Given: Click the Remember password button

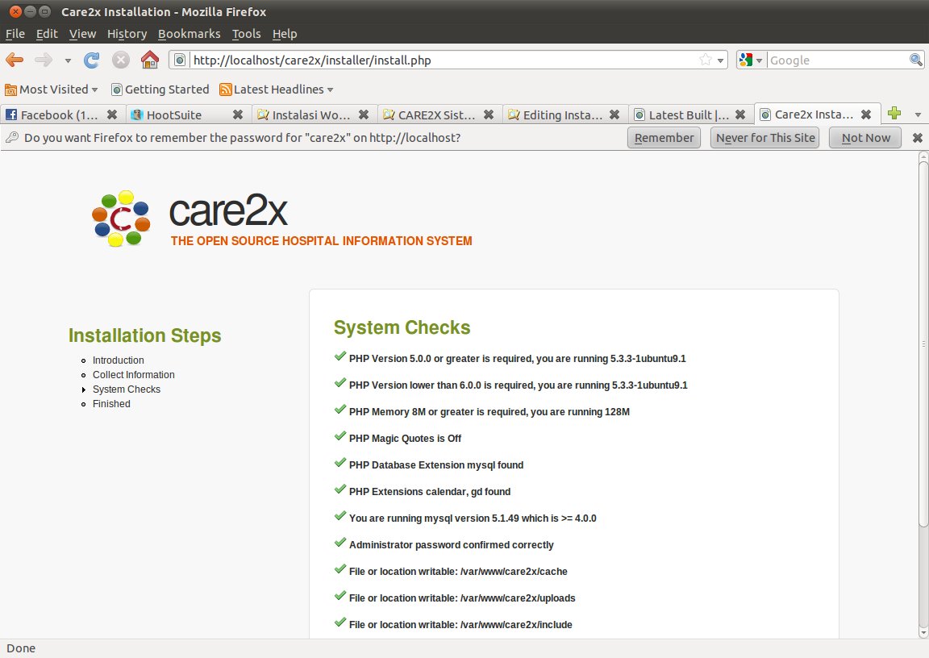Looking at the screenshot, I should pyautogui.click(x=664, y=138).
